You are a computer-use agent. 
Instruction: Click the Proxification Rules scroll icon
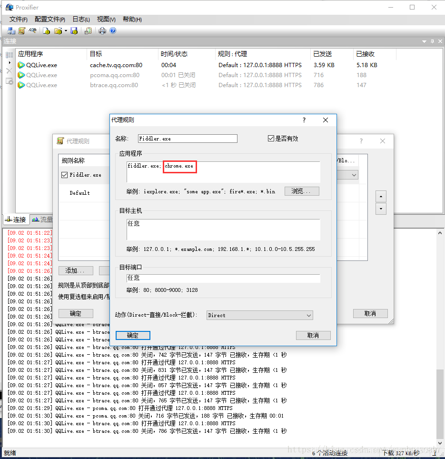(x=21, y=31)
